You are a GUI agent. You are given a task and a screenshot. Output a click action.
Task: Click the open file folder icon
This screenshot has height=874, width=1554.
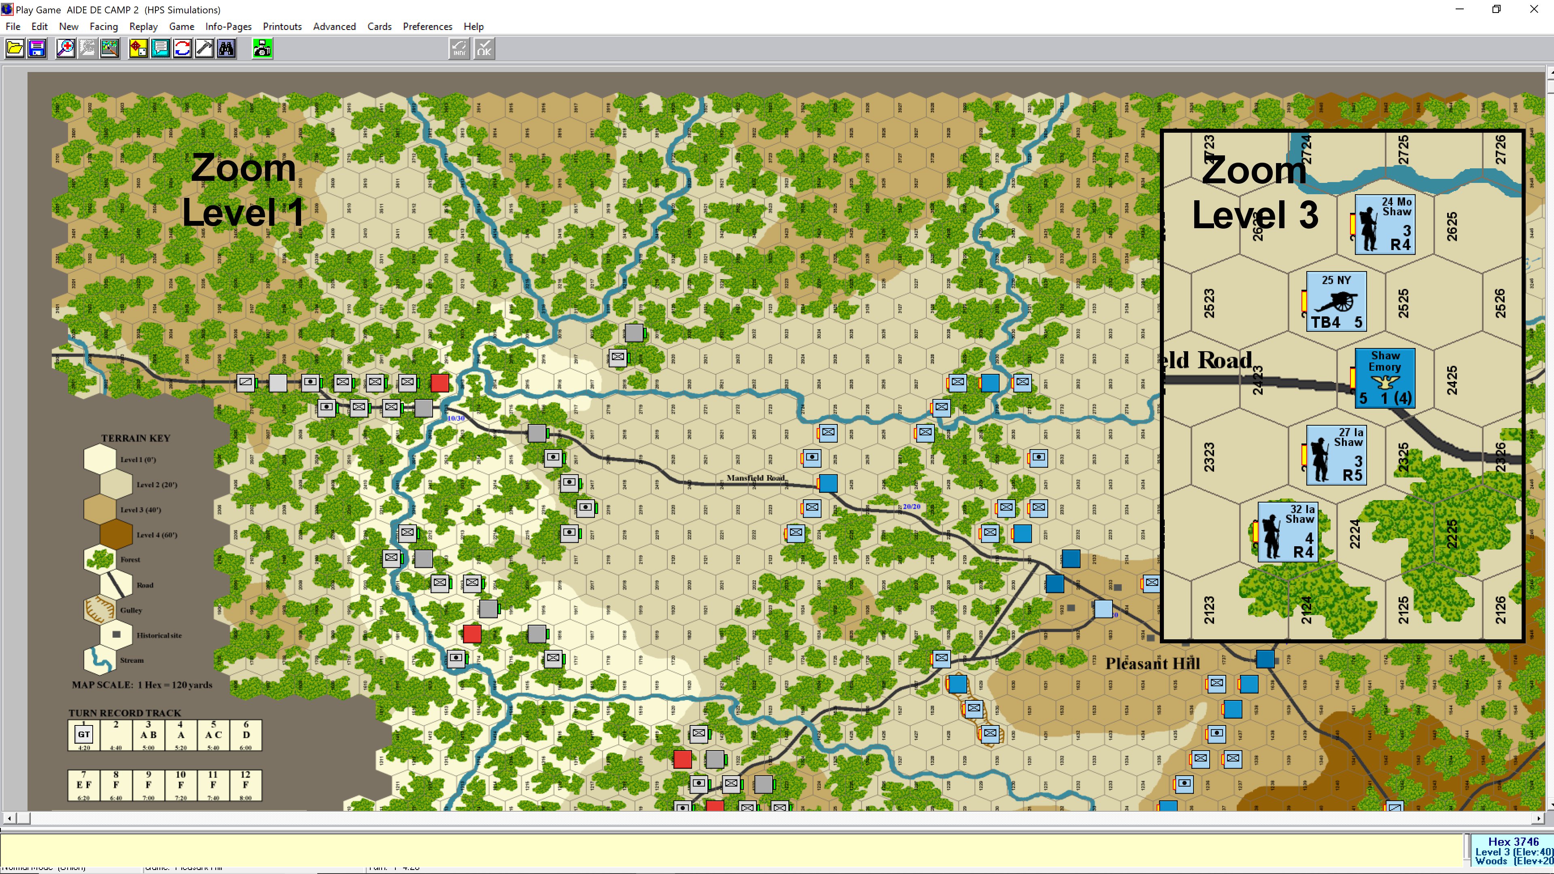15,48
